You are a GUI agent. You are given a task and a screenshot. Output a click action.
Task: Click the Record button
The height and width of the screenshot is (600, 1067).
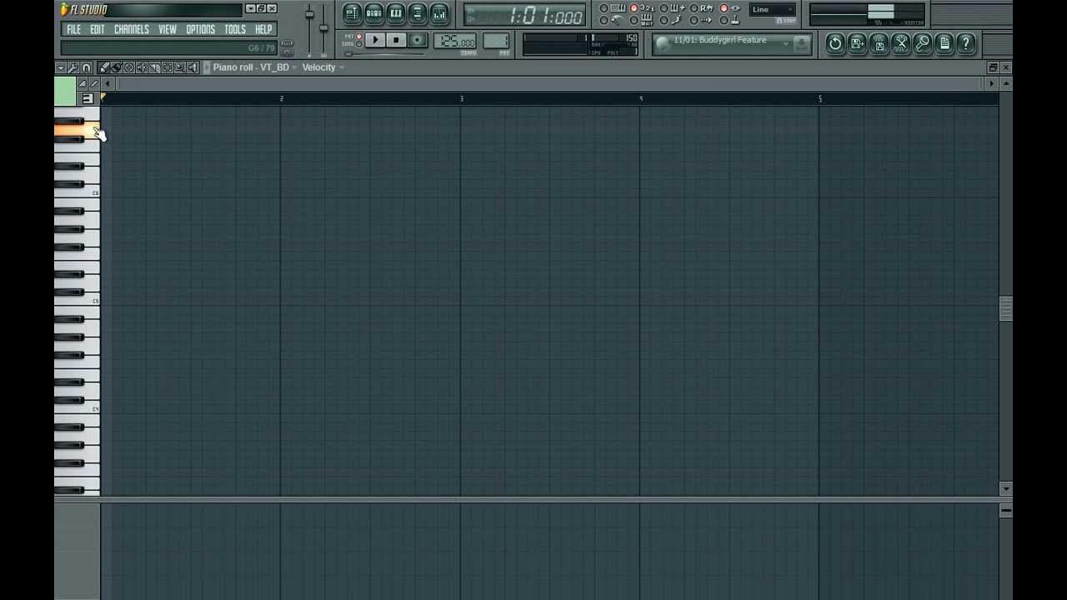418,40
